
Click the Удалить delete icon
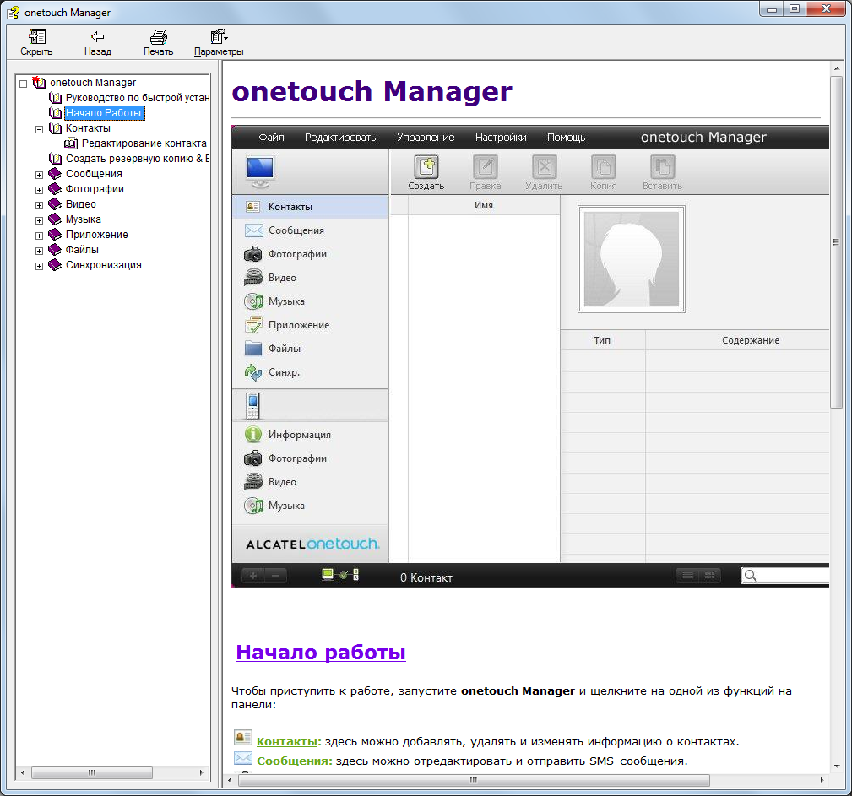(x=544, y=167)
